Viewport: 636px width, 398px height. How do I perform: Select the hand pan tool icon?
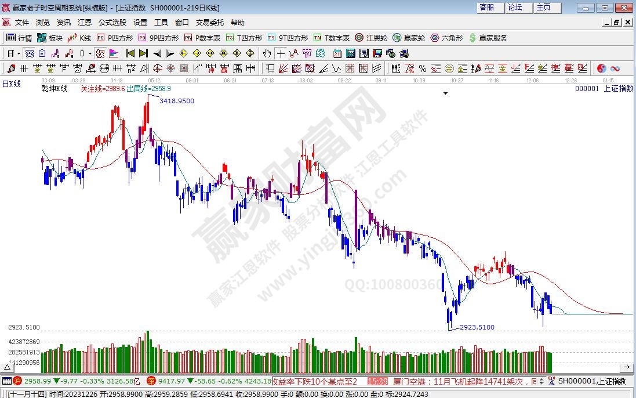point(267,53)
